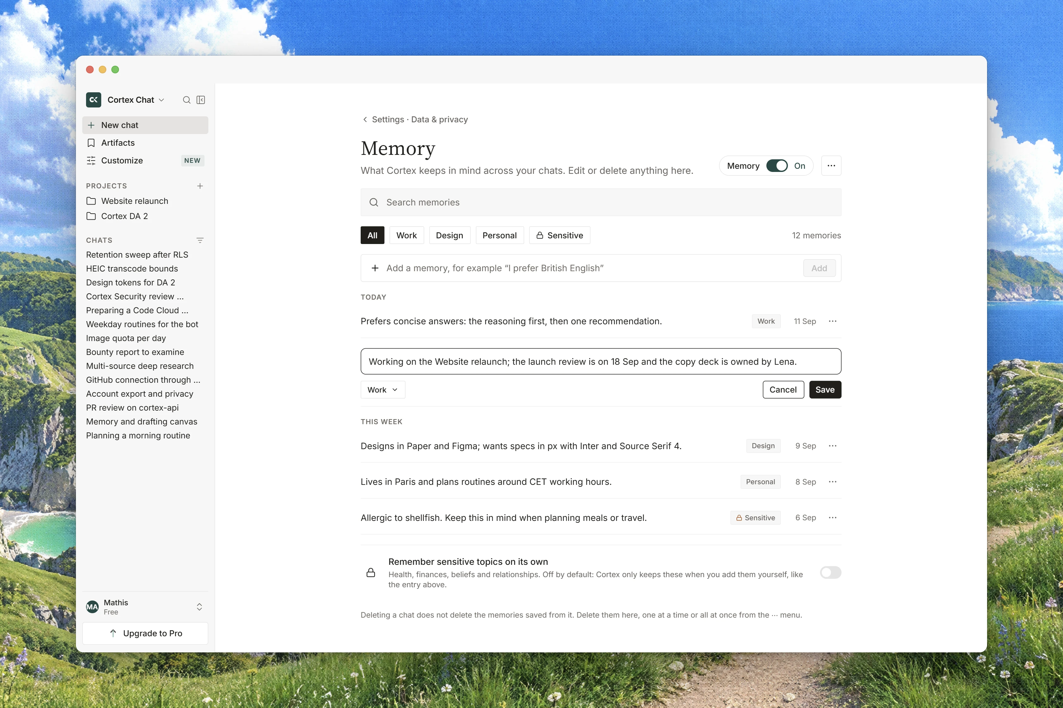Screen dimensions: 1063x708
Task: Click the lock icon beside sensitive topics setting
Action: [370, 572]
